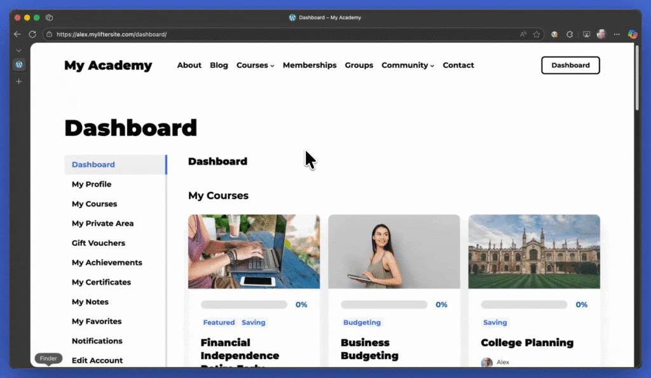Click the Budgeting tag on Business Budgeting

pos(362,323)
